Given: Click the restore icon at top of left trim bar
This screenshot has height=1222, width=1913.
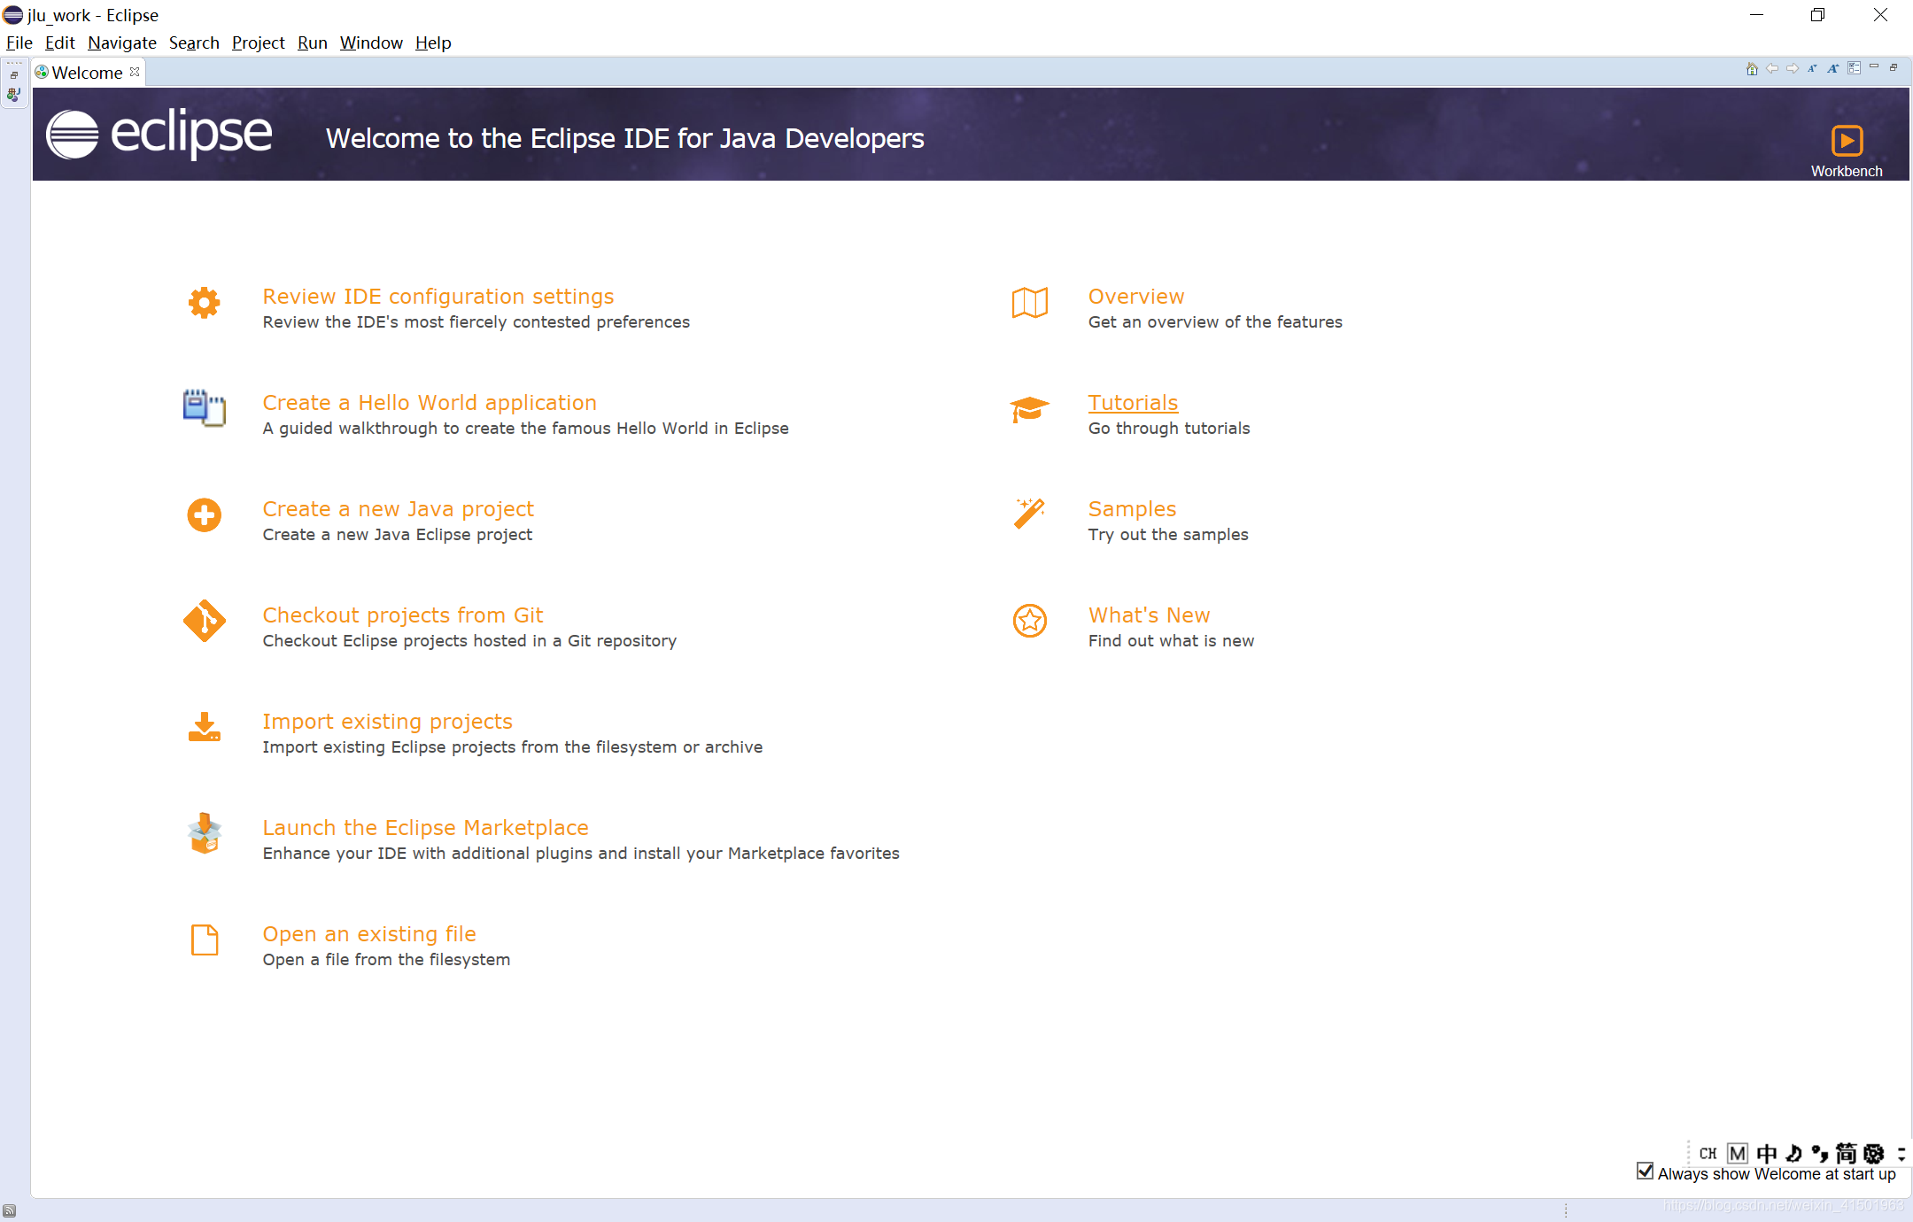Looking at the screenshot, I should pyautogui.click(x=14, y=75).
